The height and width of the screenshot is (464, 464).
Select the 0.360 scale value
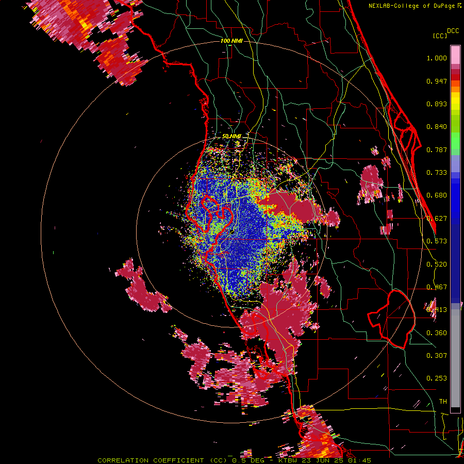[x=437, y=333]
